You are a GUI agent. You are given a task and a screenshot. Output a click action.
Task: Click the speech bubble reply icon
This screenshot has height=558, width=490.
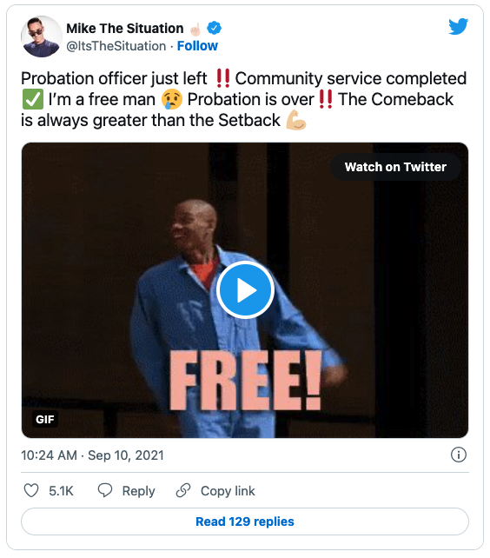click(x=105, y=490)
